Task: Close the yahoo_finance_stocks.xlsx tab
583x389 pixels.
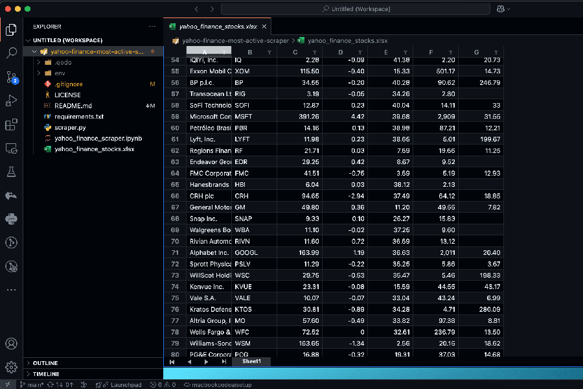Action: pyautogui.click(x=264, y=27)
